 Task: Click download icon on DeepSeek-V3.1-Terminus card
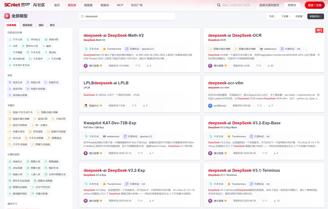275,201
